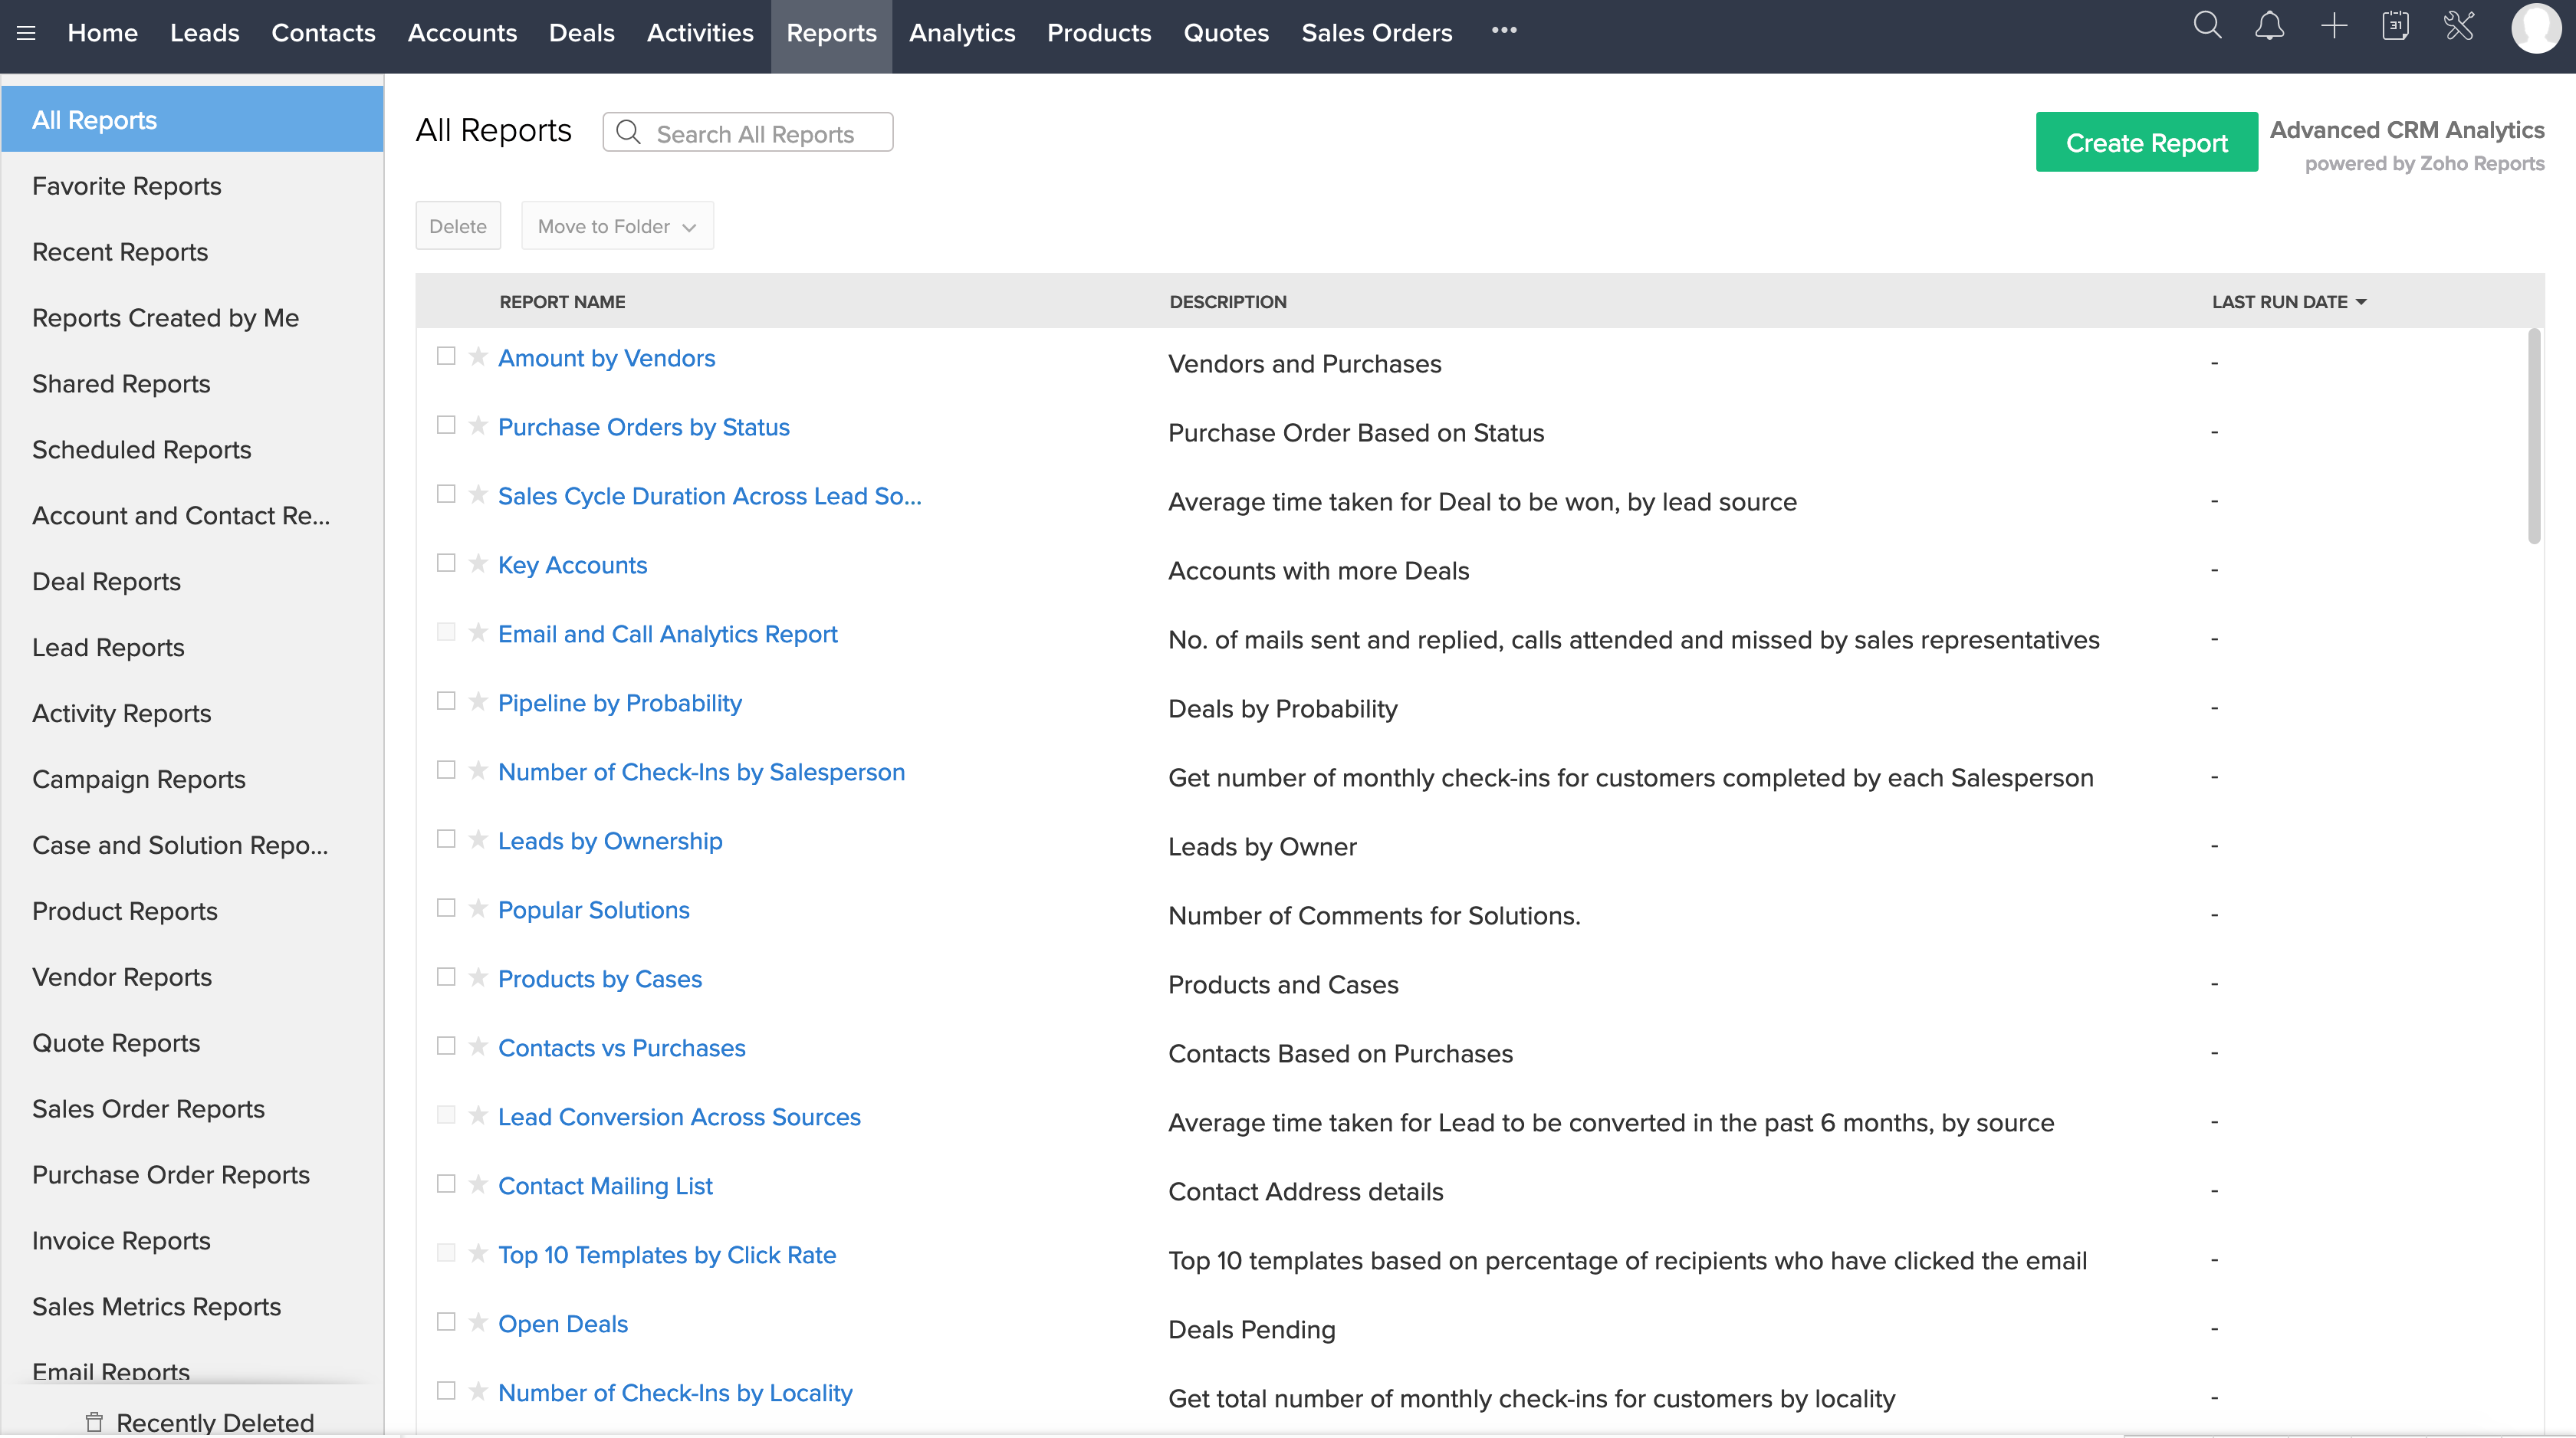Open the calendar icon in header
Viewport: 2576px width, 1438px height.
2395,26
